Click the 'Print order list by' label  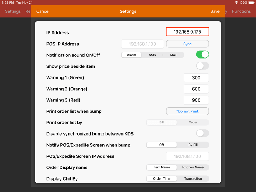pos(64,123)
